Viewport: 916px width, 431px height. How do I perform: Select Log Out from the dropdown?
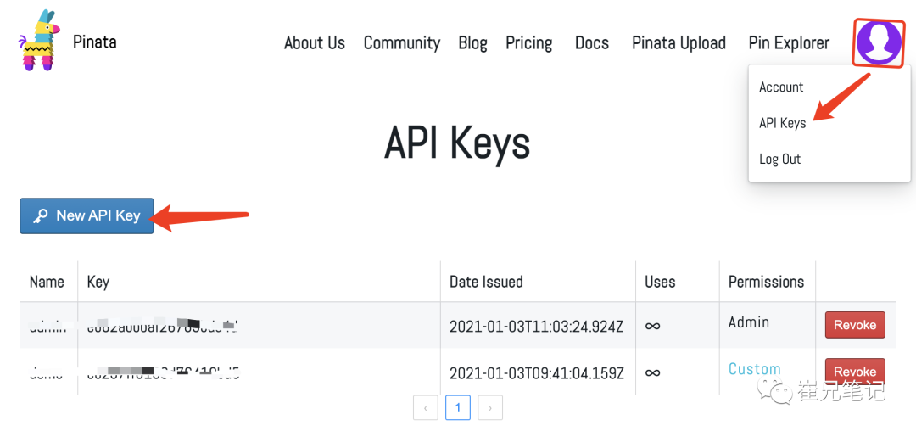(x=779, y=159)
